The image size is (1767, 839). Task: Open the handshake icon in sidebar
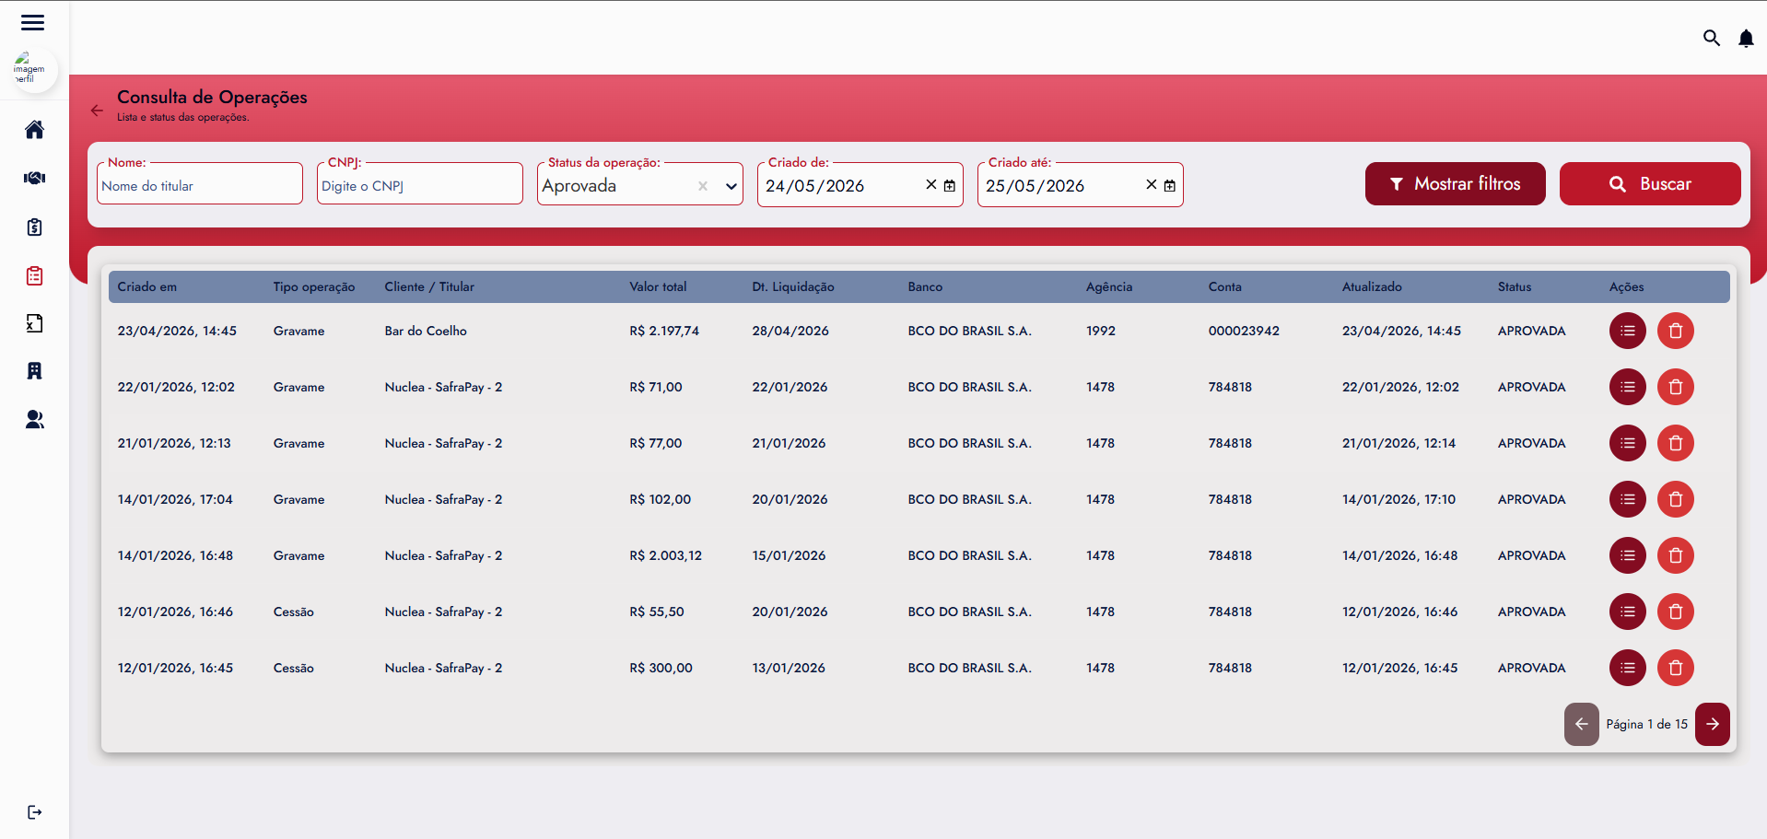coord(34,179)
